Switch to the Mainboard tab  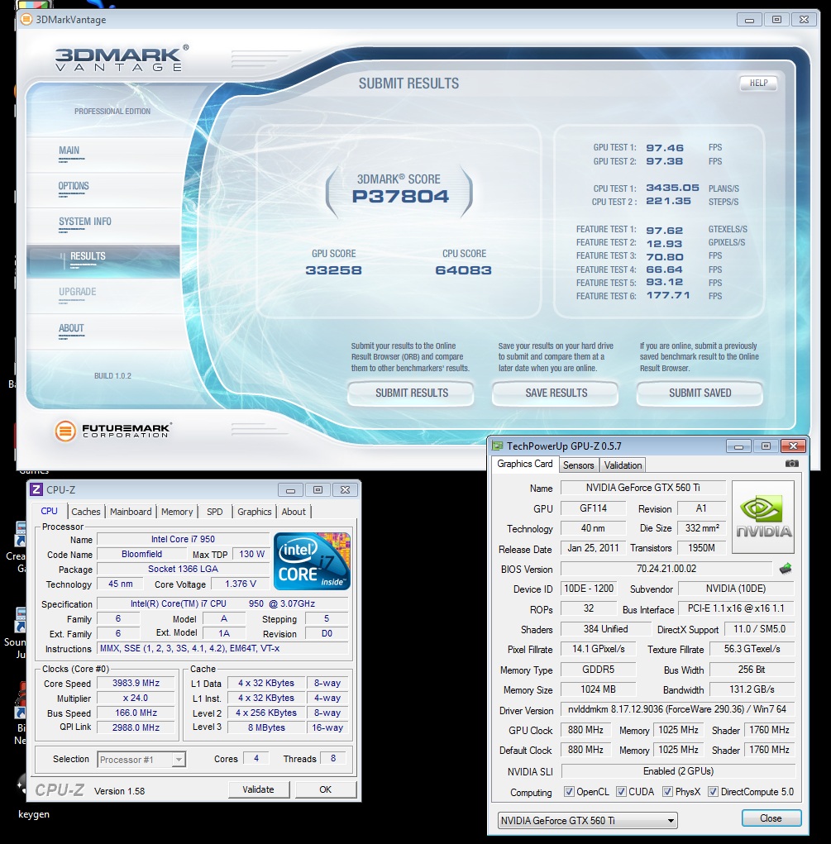(131, 512)
